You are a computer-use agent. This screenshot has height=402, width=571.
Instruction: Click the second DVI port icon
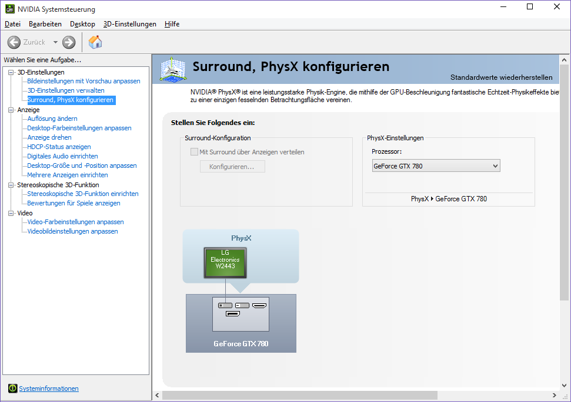coord(242,305)
